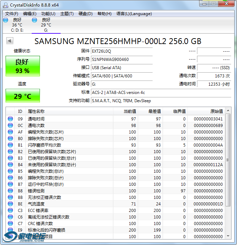
Task: Open the 语言(L)(Language) menu
Action: (x=134, y=14)
